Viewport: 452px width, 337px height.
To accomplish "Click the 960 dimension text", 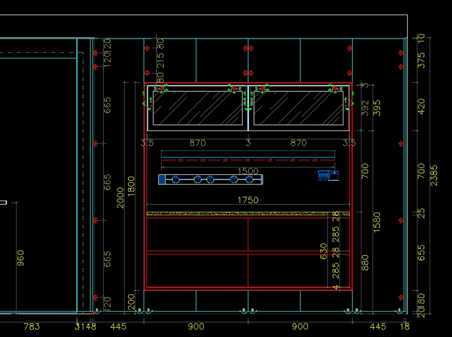I will pos(21,258).
